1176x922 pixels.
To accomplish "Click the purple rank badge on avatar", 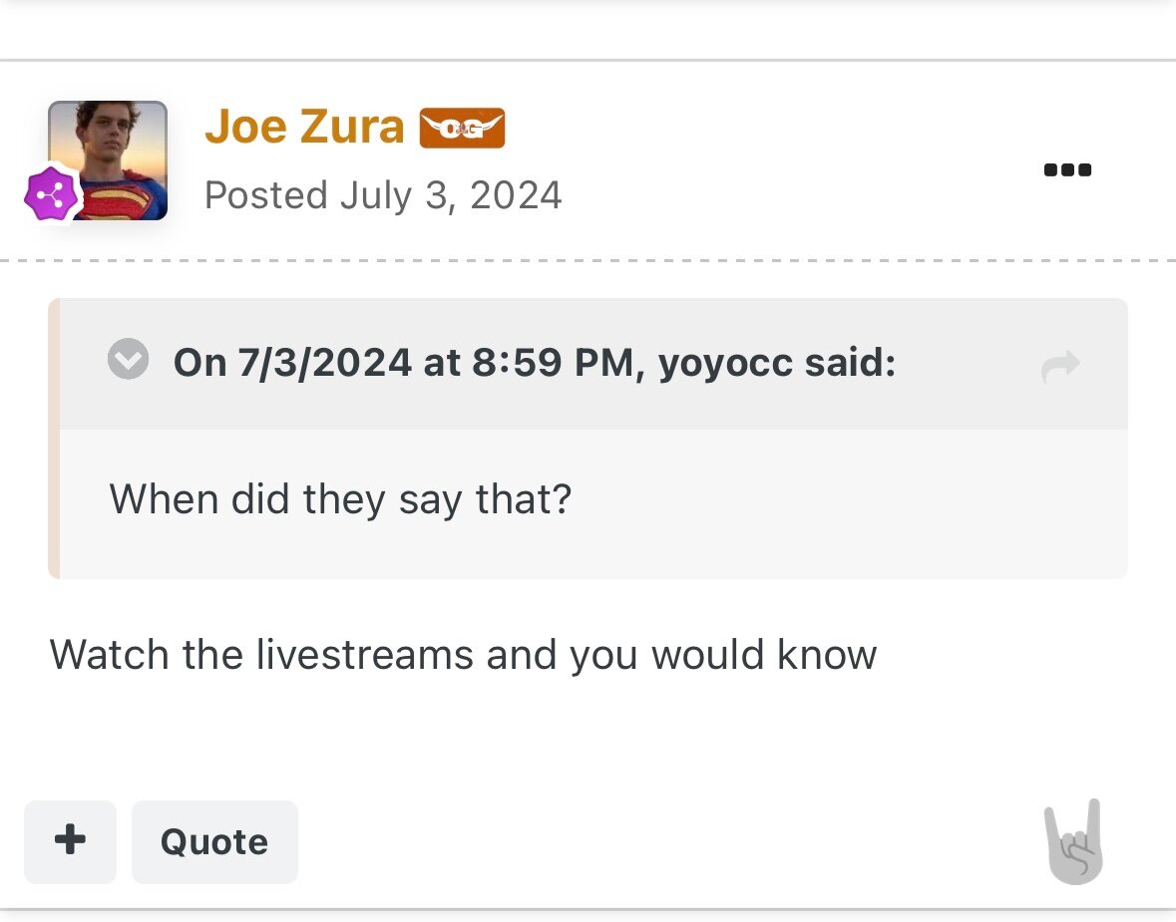I will pyautogui.click(x=51, y=195).
